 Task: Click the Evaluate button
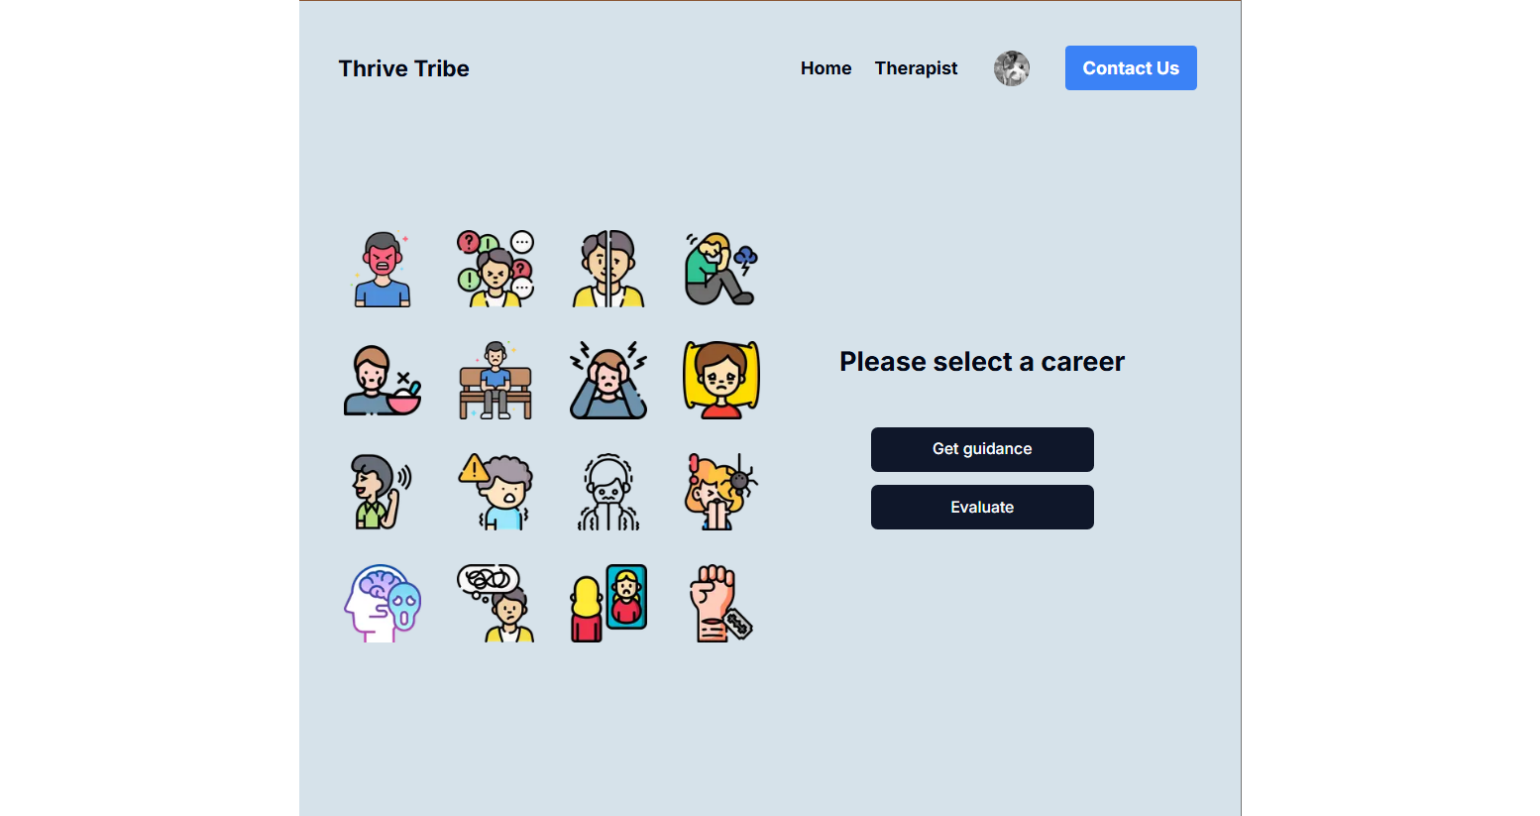point(982,507)
